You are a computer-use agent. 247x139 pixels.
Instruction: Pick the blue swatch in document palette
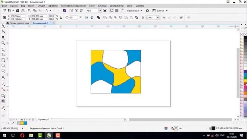[x=25, y=123]
